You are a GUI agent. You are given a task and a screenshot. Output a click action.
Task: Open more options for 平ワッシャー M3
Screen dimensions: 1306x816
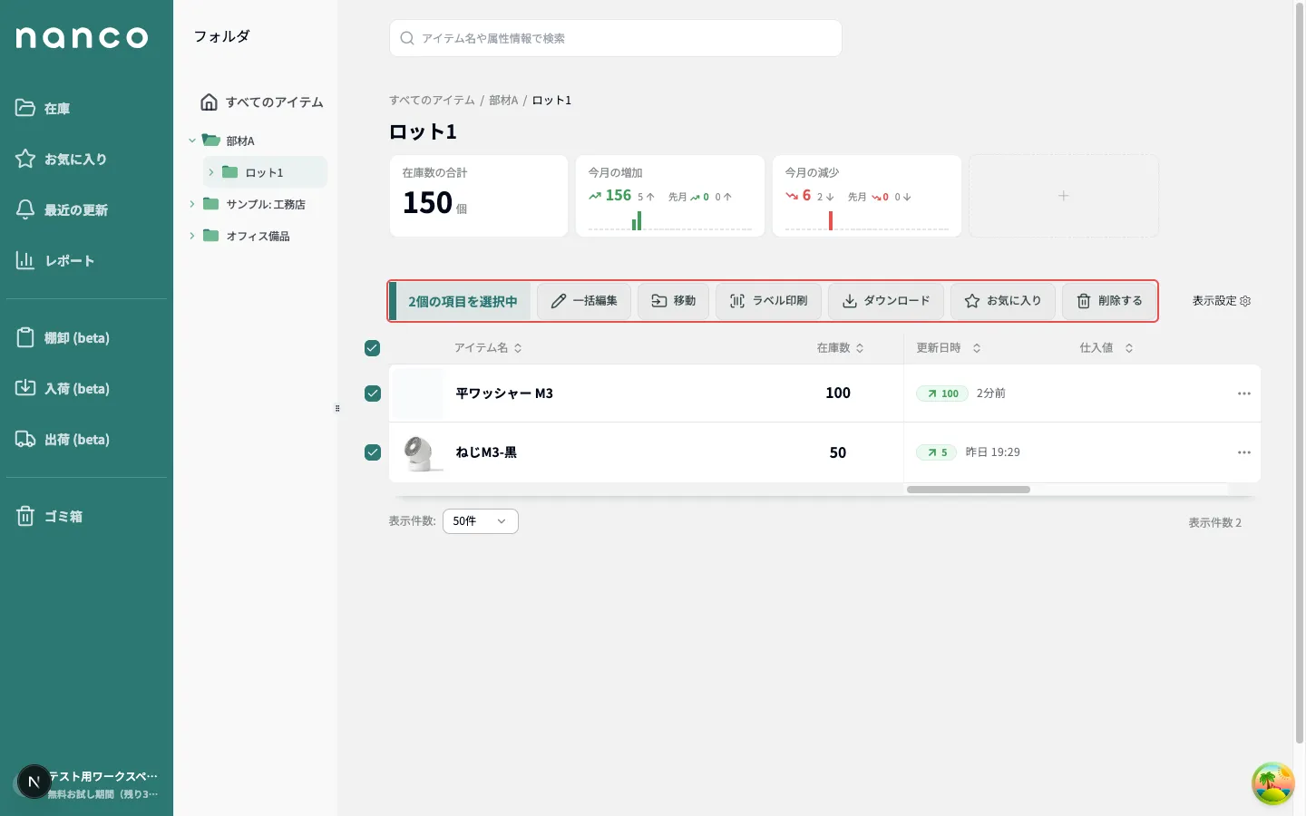click(1244, 393)
